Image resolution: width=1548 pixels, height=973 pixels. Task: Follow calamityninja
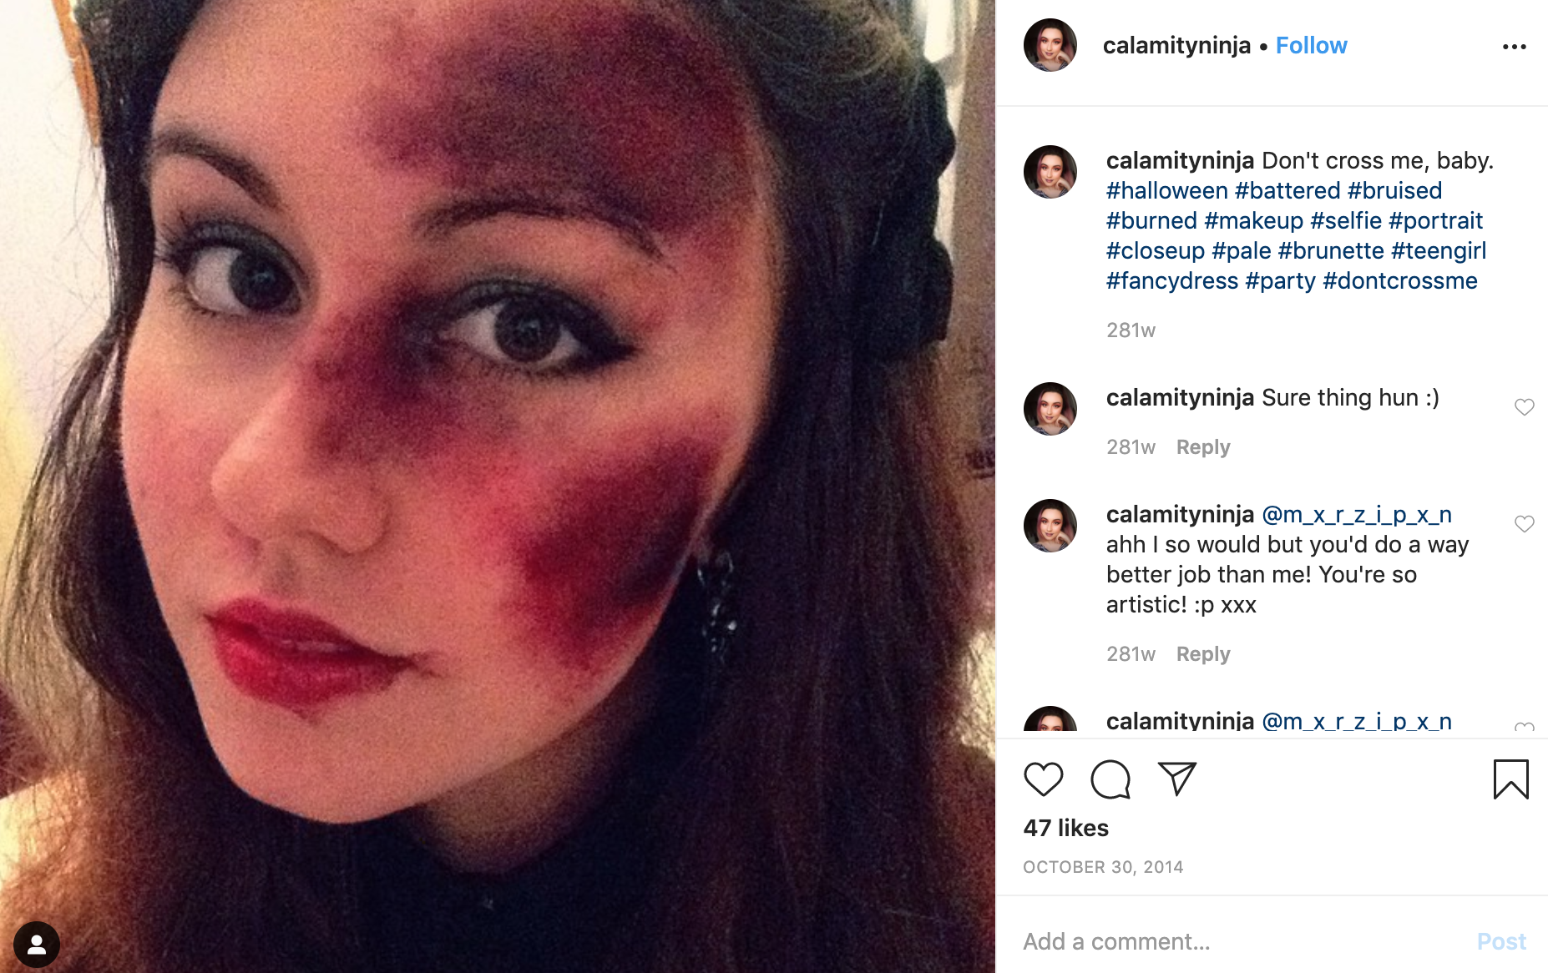pos(1311,46)
